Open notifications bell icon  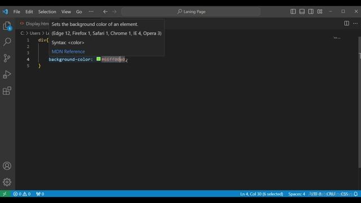click(x=356, y=194)
